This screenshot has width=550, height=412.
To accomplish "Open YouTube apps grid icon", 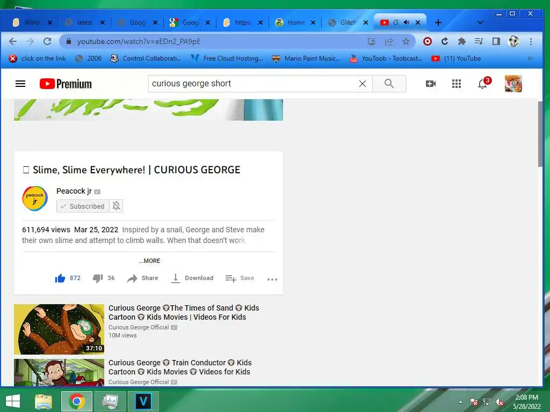I will [457, 84].
